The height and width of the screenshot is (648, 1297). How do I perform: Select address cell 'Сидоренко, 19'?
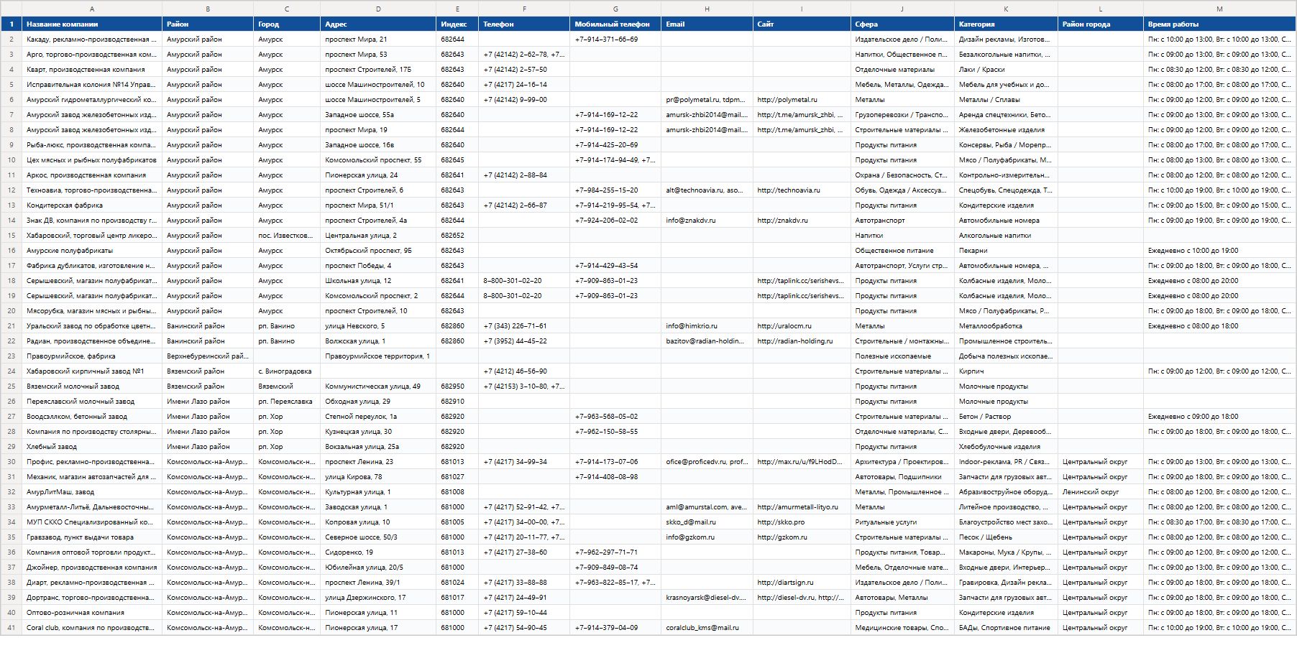[378, 552]
